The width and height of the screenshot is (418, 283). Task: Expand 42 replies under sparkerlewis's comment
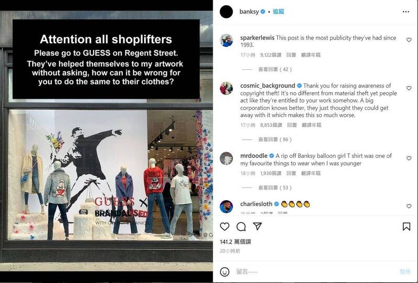(x=275, y=69)
